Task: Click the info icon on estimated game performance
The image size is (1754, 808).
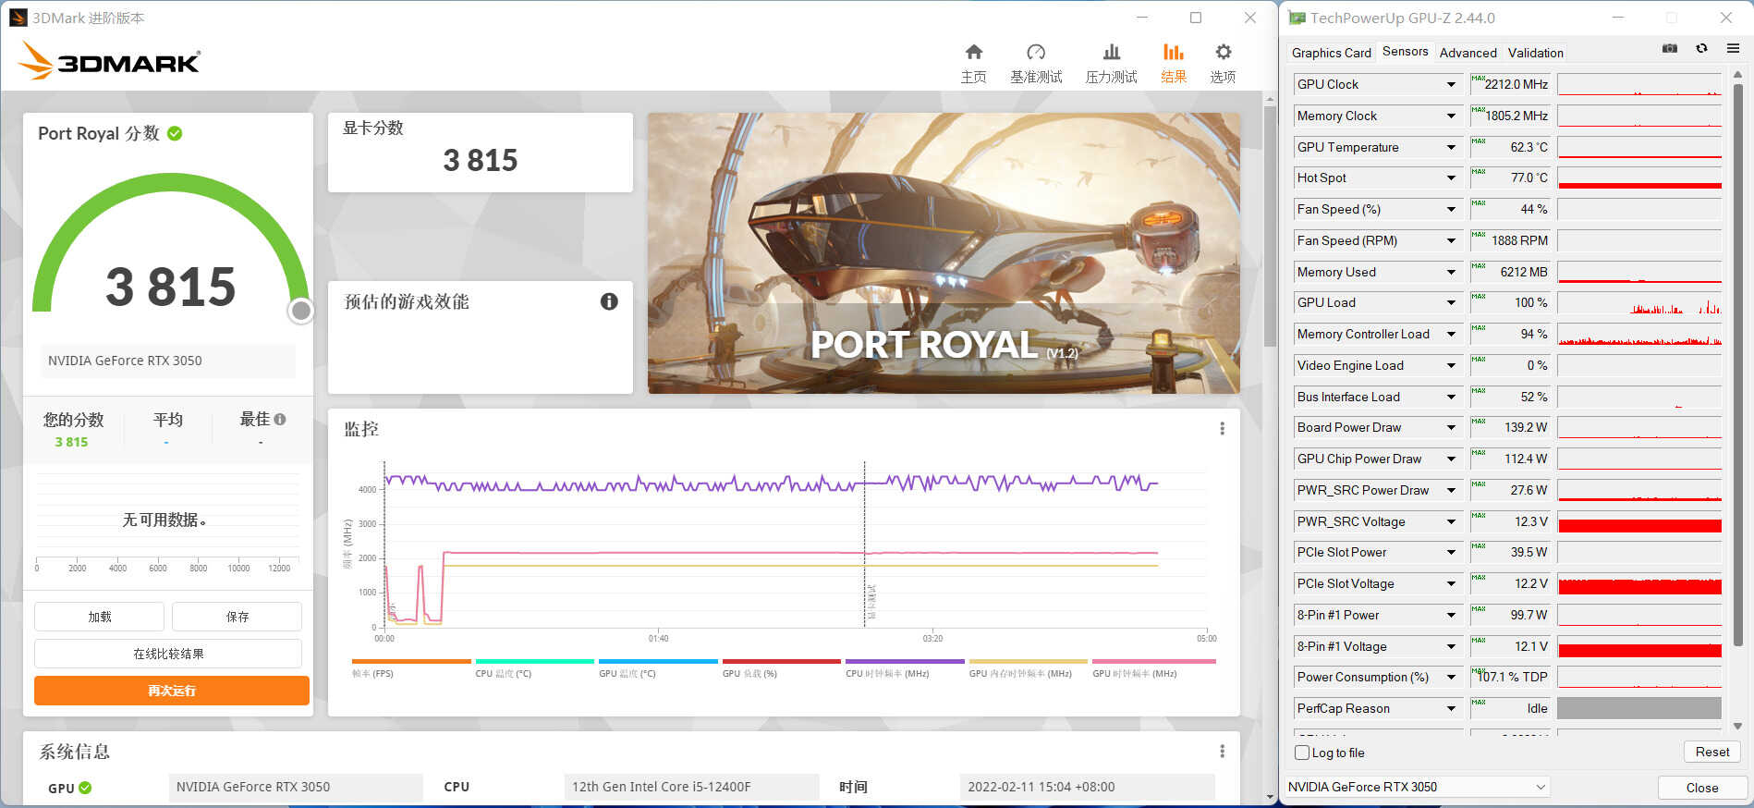Action: coord(609,301)
